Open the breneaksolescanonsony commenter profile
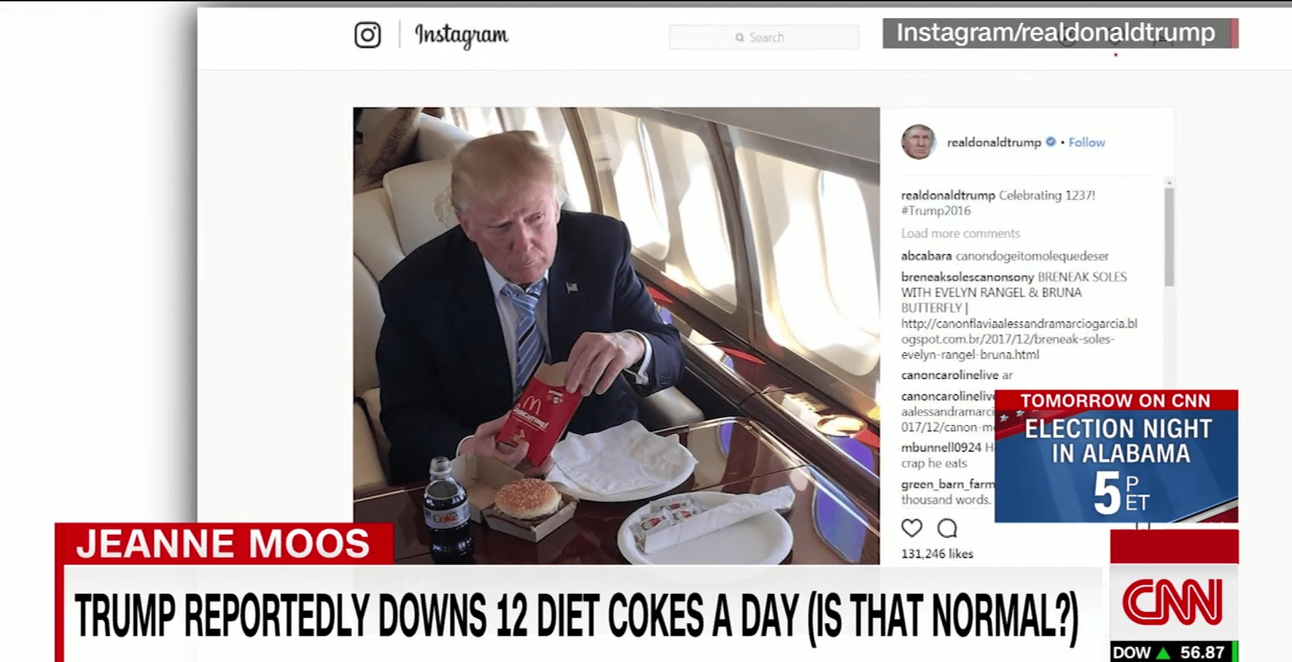 (x=967, y=277)
